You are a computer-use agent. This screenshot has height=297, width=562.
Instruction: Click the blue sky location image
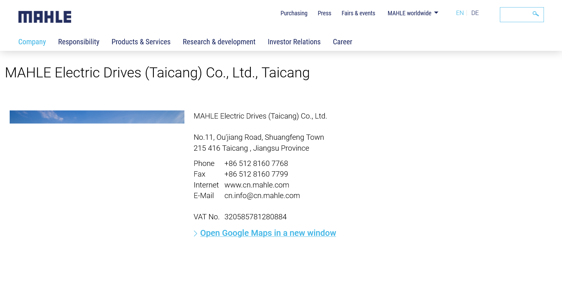pos(97,117)
